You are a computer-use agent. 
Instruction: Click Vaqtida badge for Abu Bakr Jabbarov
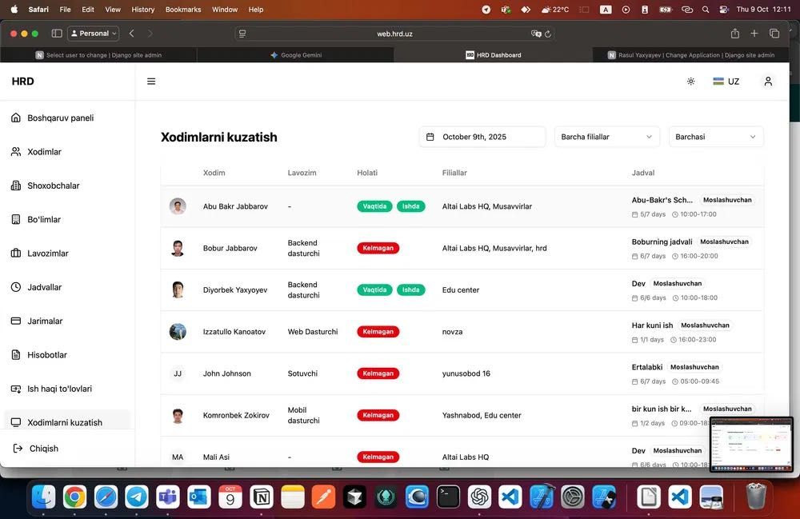point(375,206)
